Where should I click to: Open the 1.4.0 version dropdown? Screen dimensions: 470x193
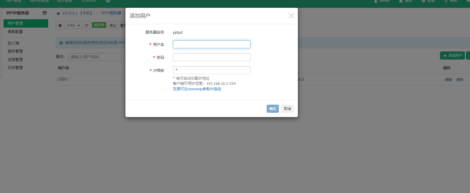(x=73, y=25)
